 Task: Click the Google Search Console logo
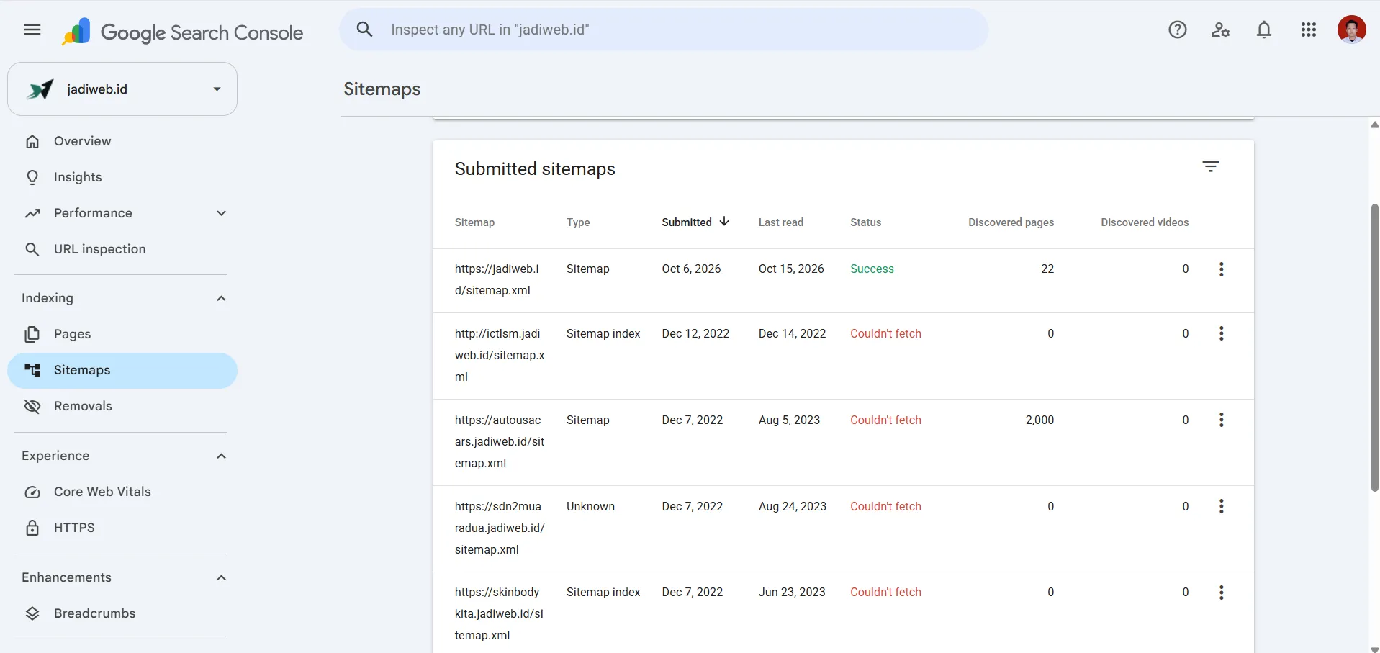pyautogui.click(x=183, y=32)
